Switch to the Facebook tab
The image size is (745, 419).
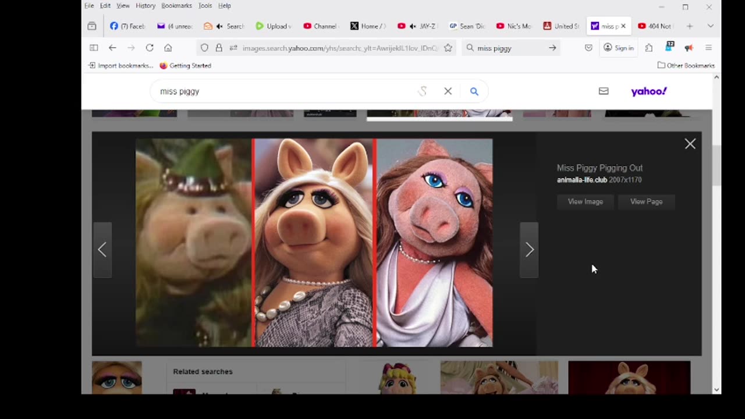(x=127, y=26)
